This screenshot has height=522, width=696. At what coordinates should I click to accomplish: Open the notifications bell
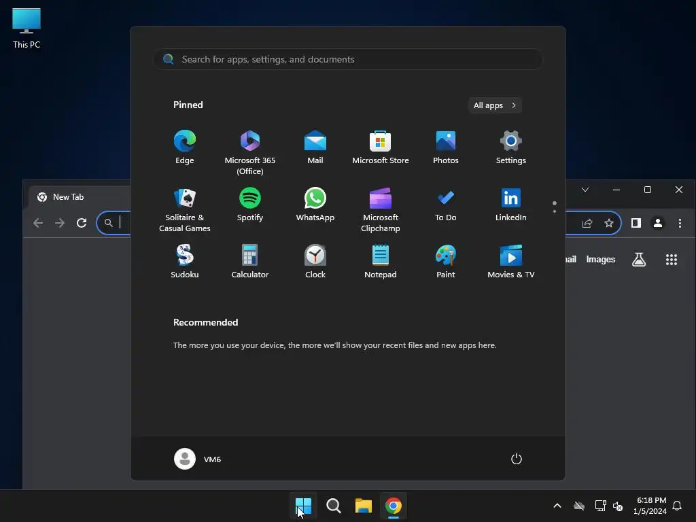click(x=678, y=506)
